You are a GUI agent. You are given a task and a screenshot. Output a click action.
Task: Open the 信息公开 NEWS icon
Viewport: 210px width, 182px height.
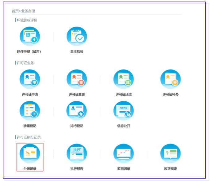(124, 111)
